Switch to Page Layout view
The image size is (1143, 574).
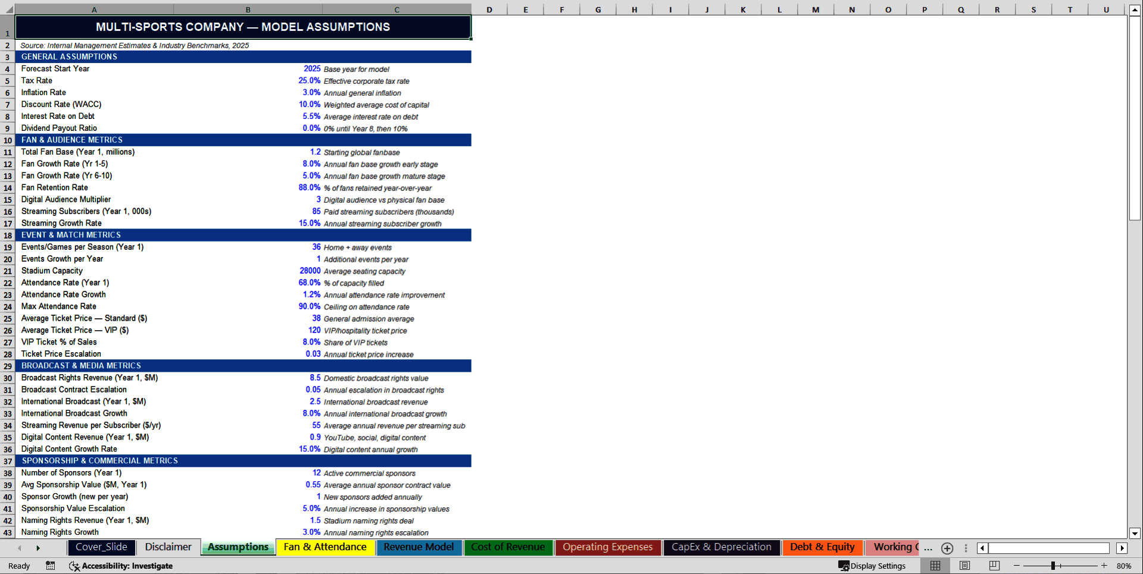(965, 566)
